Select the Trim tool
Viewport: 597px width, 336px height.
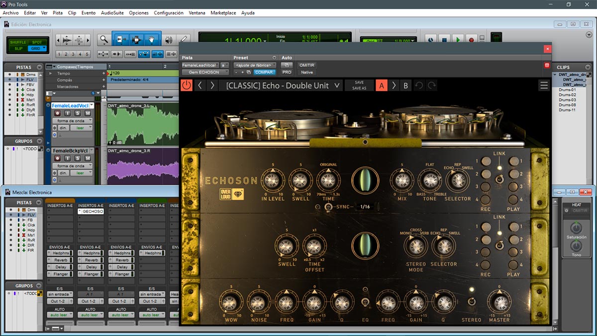121,40
